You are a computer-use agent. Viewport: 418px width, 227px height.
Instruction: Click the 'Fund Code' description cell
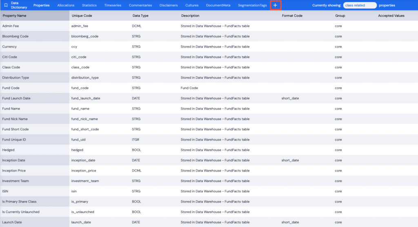pos(189,88)
